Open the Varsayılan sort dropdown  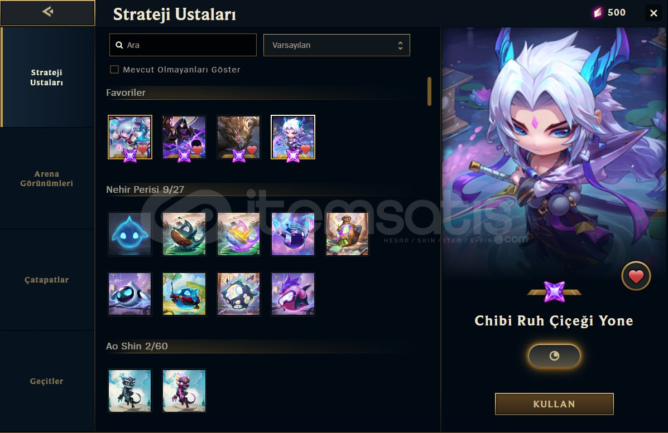337,45
